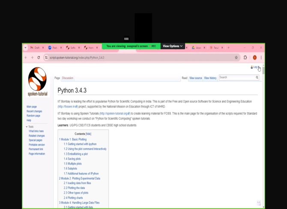Image resolution: width=287 pixels, height=209 pixels.
Task: Click the page vertical scrollbar thumb
Action: [263, 71]
